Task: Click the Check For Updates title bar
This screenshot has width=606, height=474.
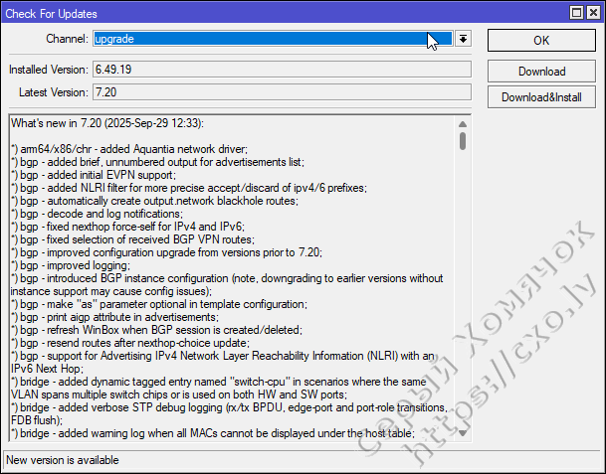Action: [249, 11]
